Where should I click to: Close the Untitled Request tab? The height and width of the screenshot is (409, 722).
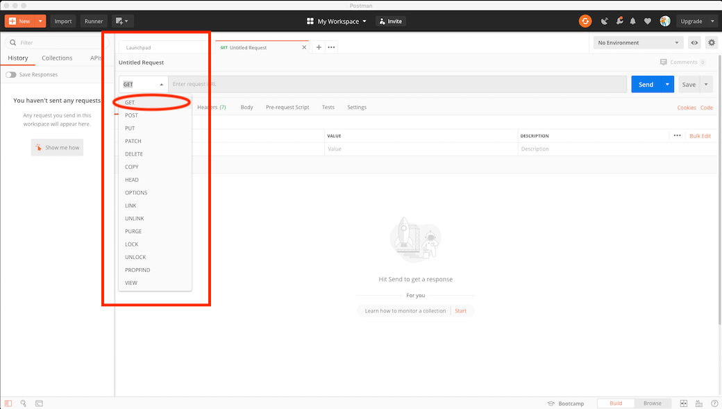[x=304, y=47]
